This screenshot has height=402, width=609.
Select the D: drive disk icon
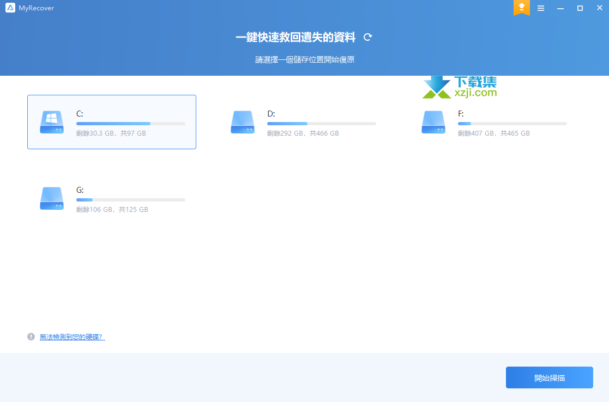click(243, 122)
